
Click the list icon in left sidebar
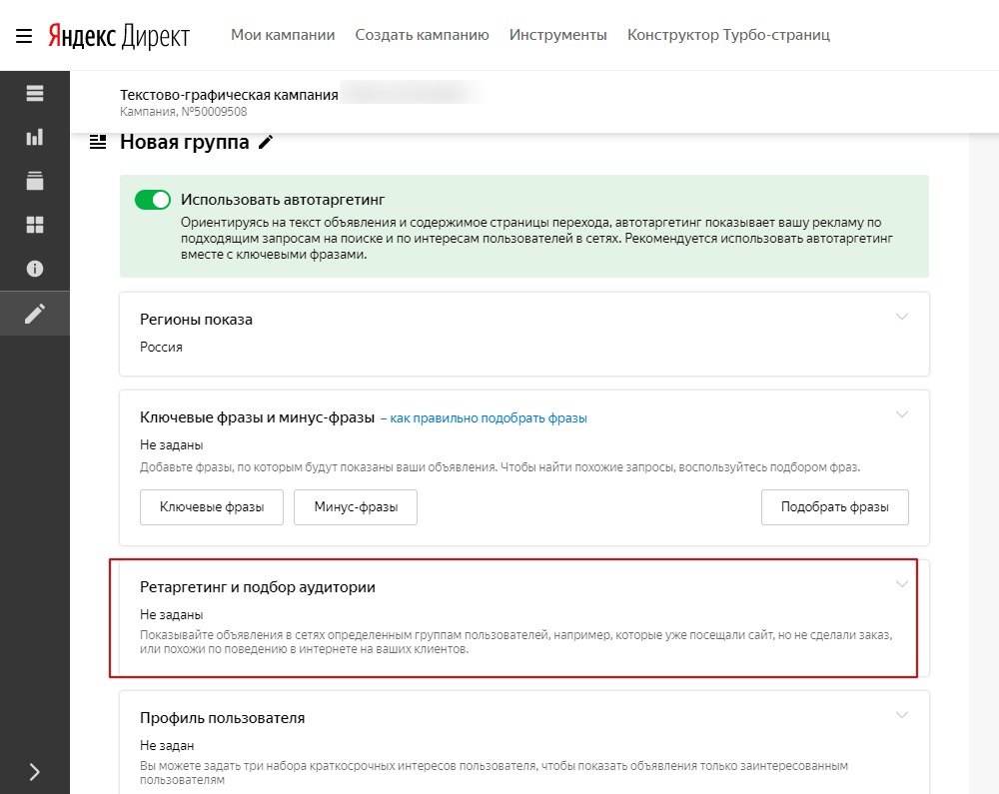pyautogui.click(x=35, y=94)
